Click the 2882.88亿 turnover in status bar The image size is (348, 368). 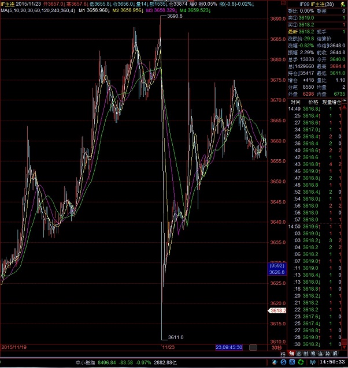coord(165,363)
